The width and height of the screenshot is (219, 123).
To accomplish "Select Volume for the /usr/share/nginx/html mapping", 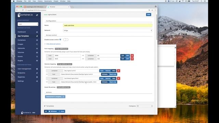I will [x=108, y=78].
